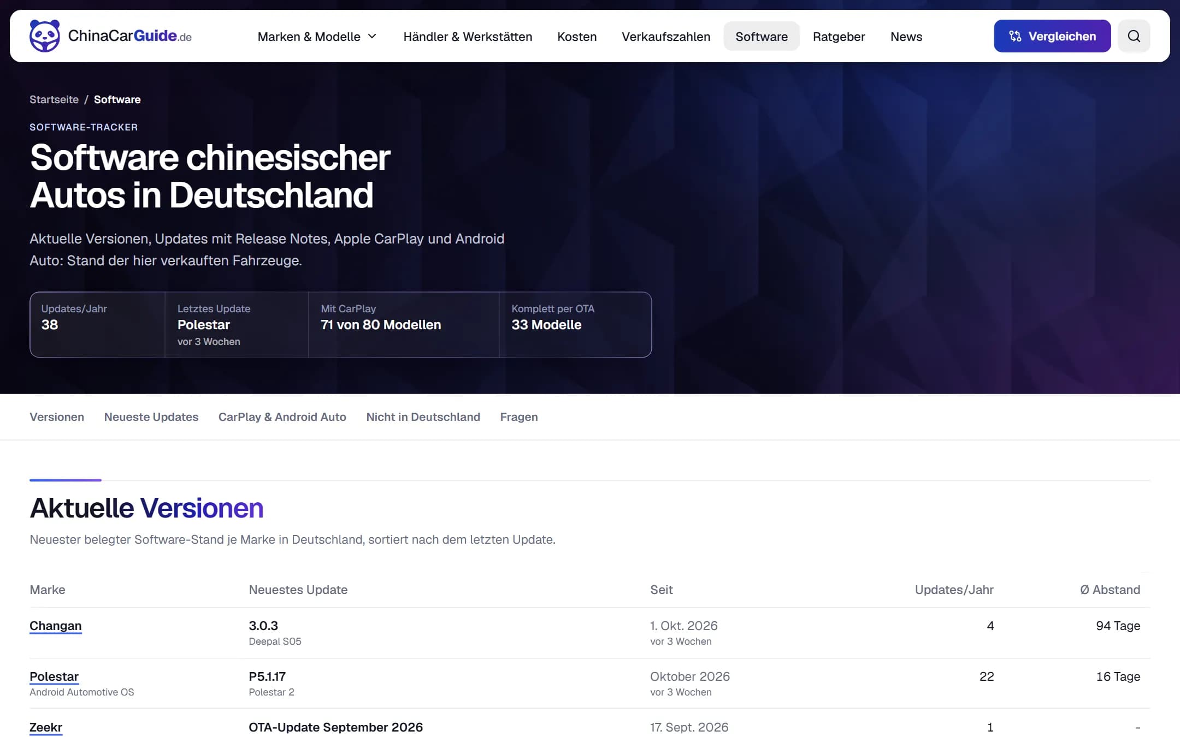1180x737 pixels.
Task: Click the 16 Tage interval value
Action: click(1118, 676)
